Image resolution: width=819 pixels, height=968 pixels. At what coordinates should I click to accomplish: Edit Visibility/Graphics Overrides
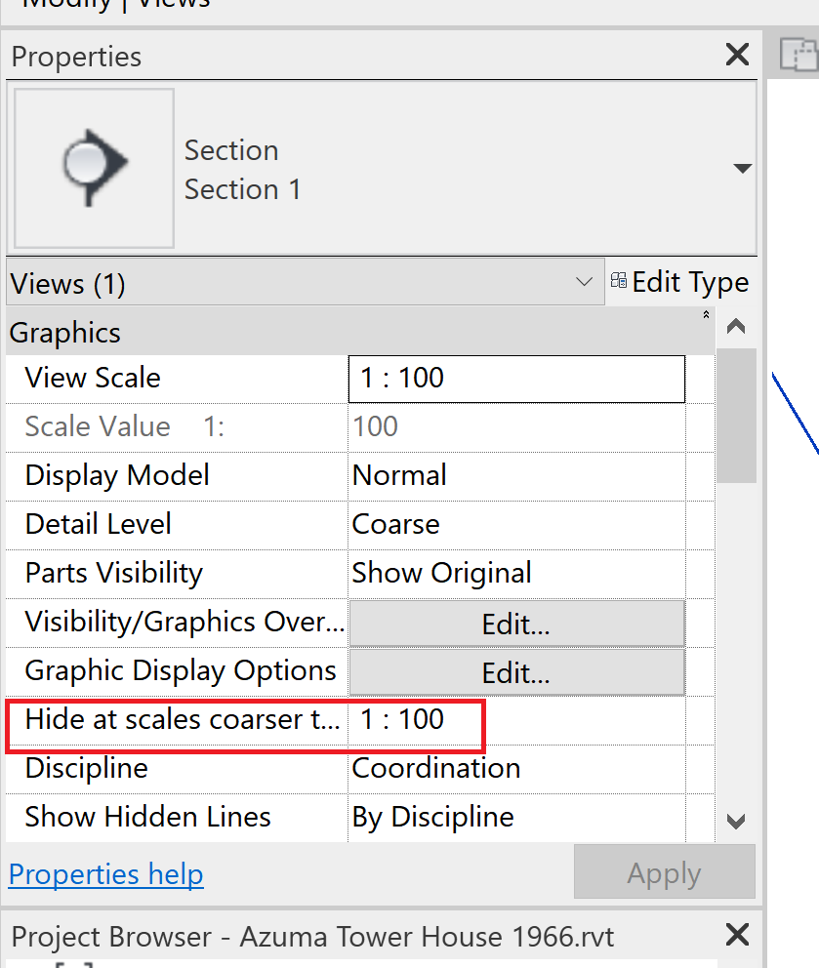[x=516, y=623]
